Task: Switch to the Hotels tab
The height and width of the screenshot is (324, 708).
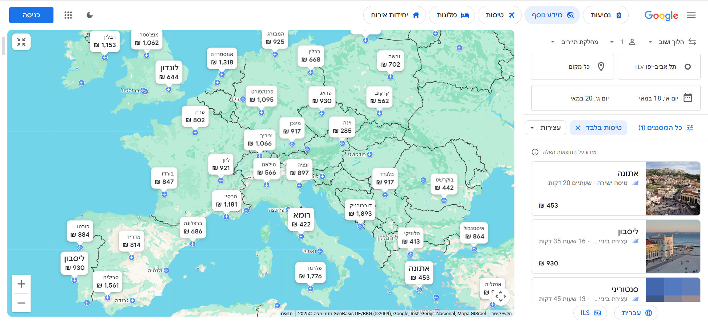Action: tap(452, 15)
